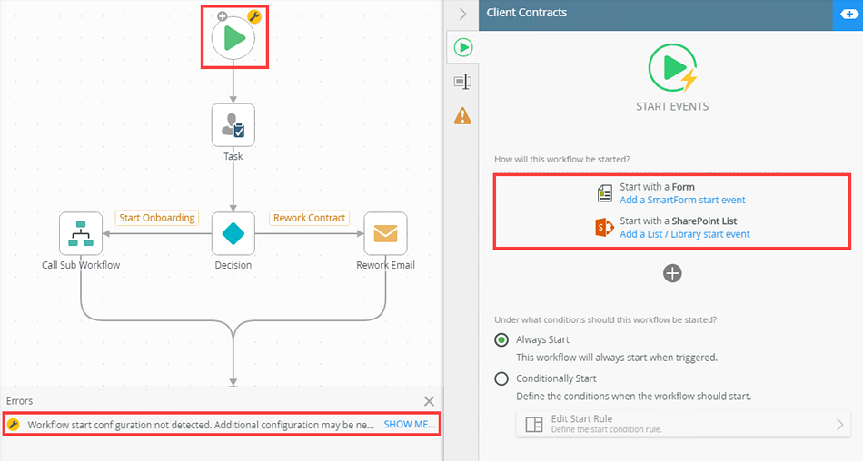
Task: Click the wrench badge on Start node
Action: (x=254, y=16)
